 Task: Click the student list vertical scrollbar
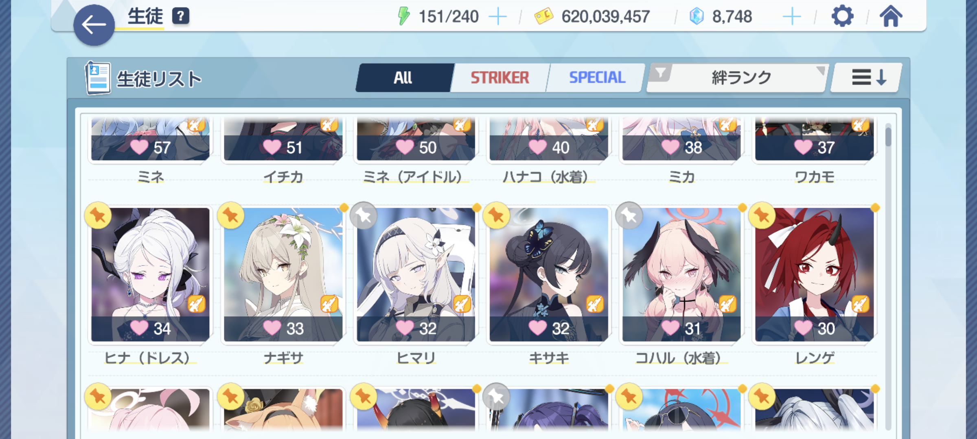pyautogui.click(x=888, y=276)
